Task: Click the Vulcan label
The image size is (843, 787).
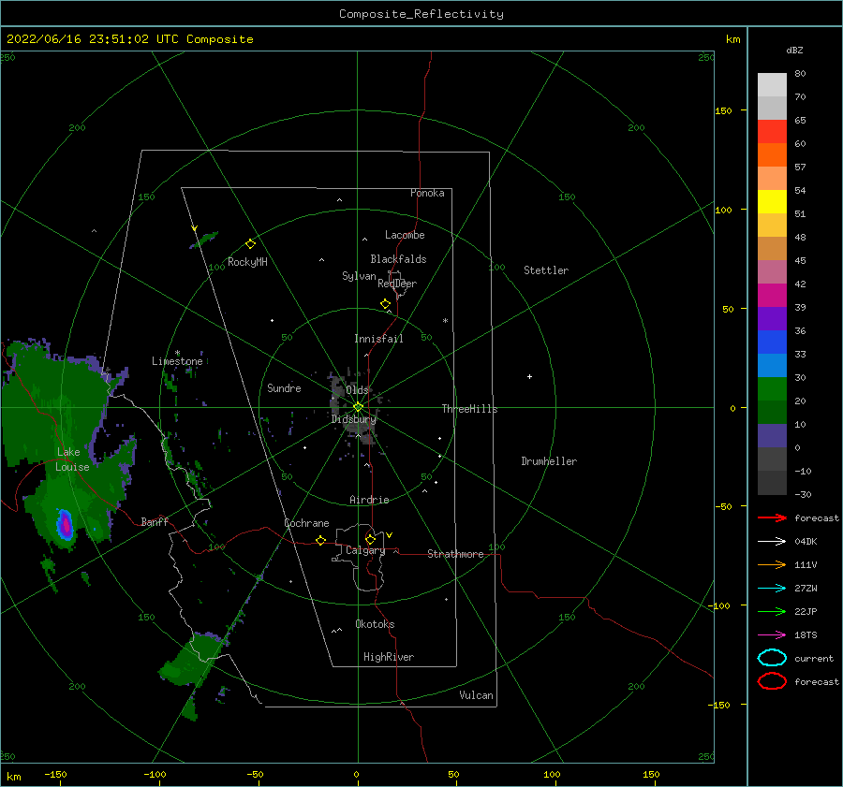Action: pyautogui.click(x=476, y=695)
